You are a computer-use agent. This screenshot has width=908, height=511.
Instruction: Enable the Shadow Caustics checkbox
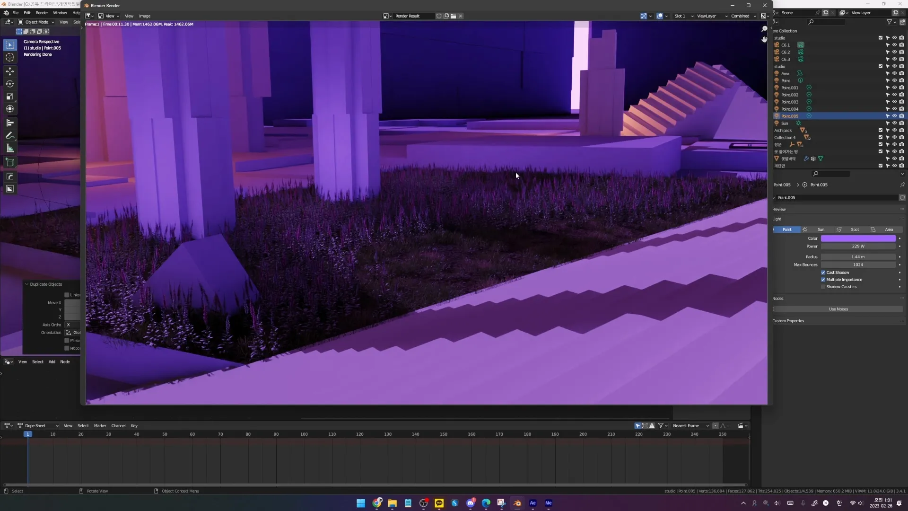823,287
